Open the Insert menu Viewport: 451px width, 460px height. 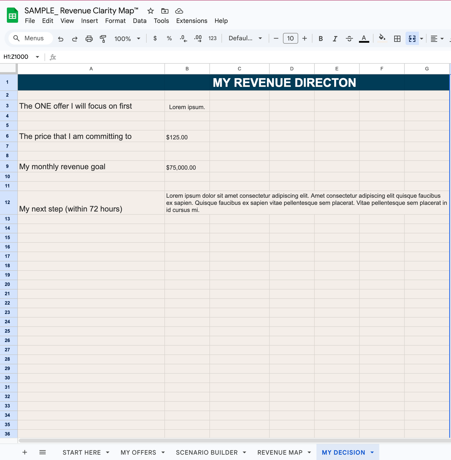coord(89,21)
